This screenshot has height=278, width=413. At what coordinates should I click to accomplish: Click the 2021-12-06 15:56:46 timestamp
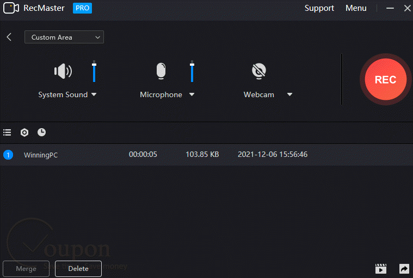pos(273,154)
